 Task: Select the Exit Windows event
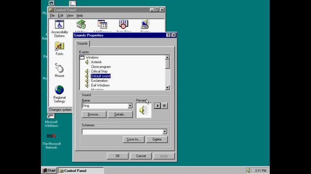(101, 85)
